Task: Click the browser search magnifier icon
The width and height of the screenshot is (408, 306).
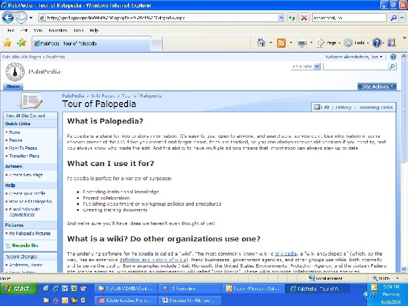Action: (x=393, y=18)
